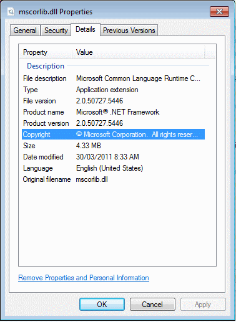This screenshot has height=322, width=236.
Task: Click the Microsoft Corporation All rights value
Action: pyautogui.click(x=137, y=135)
